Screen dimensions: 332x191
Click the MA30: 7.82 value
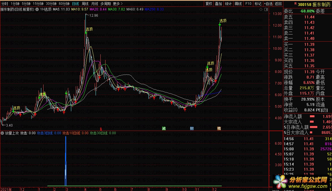click(117, 9)
